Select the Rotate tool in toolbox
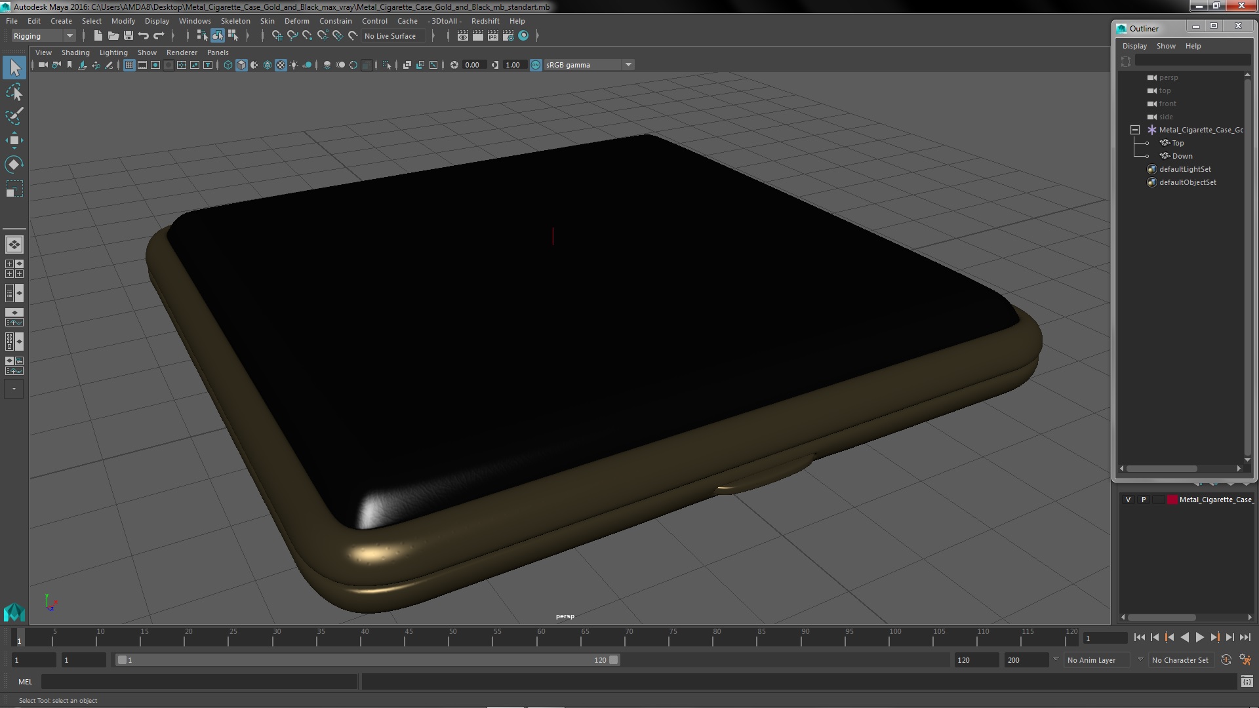Image resolution: width=1259 pixels, height=708 pixels. click(x=14, y=164)
